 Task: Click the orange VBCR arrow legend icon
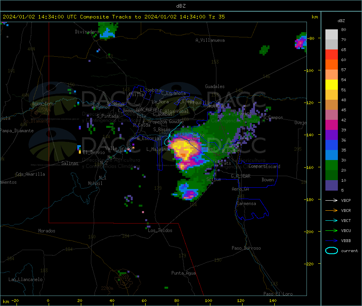[x=331, y=210]
